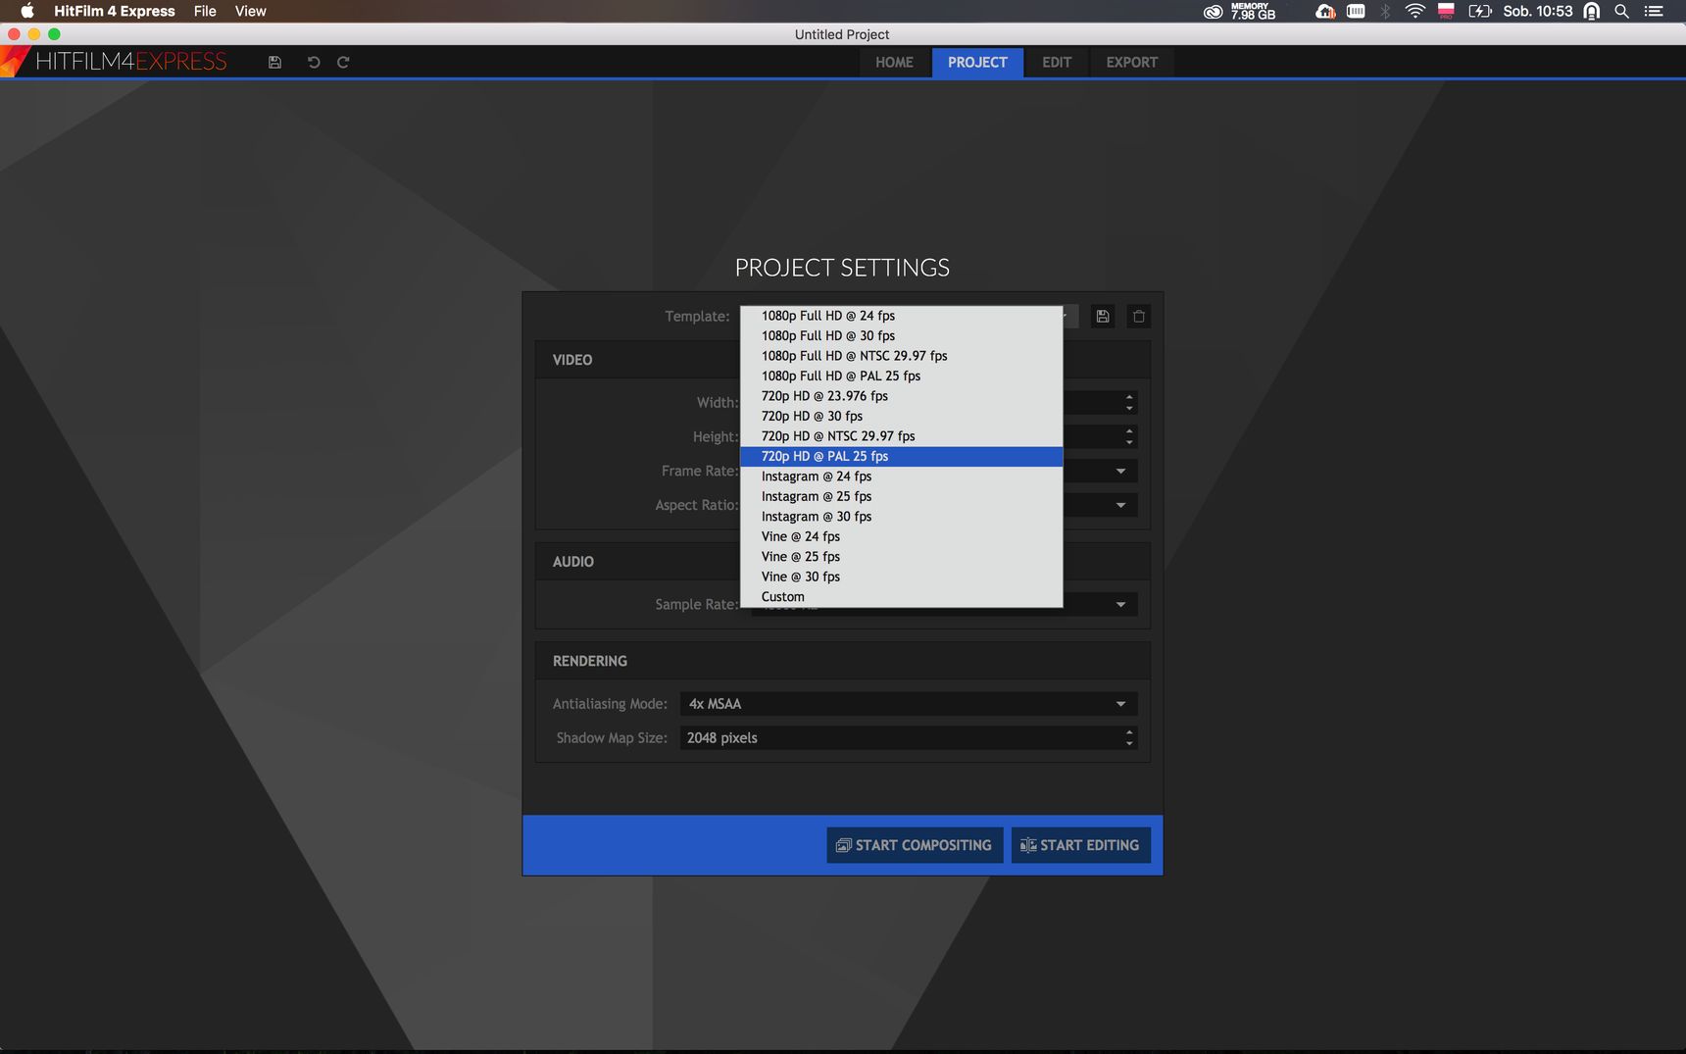Viewport: 1686px width, 1054px height.
Task: Undo last action with undo arrow
Action: pyautogui.click(x=314, y=62)
